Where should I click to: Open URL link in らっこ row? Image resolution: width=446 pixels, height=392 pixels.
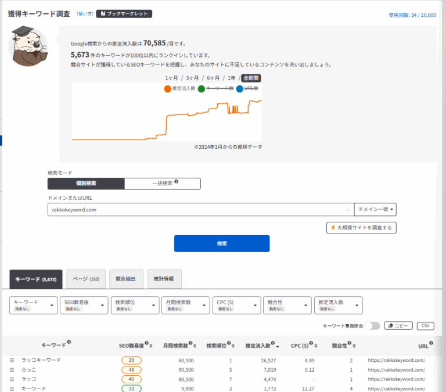pos(397,370)
